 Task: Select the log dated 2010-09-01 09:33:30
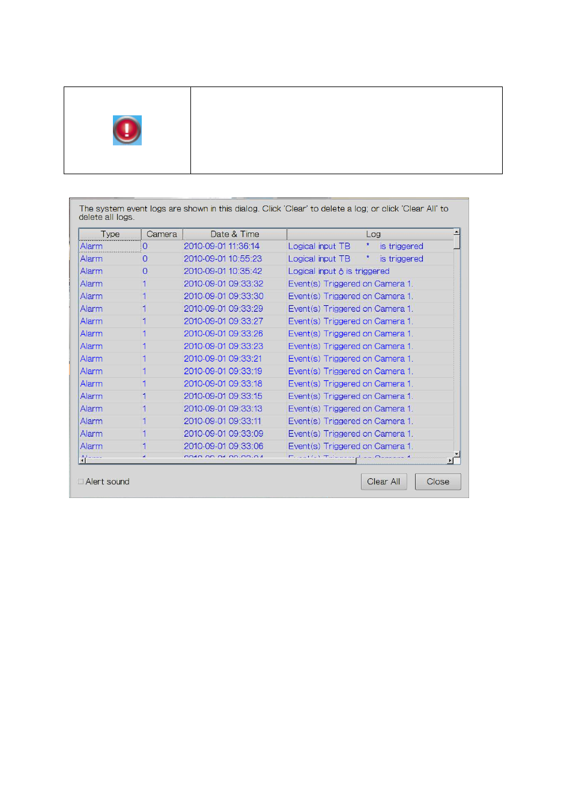pyautogui.click(x=266, y=296)
